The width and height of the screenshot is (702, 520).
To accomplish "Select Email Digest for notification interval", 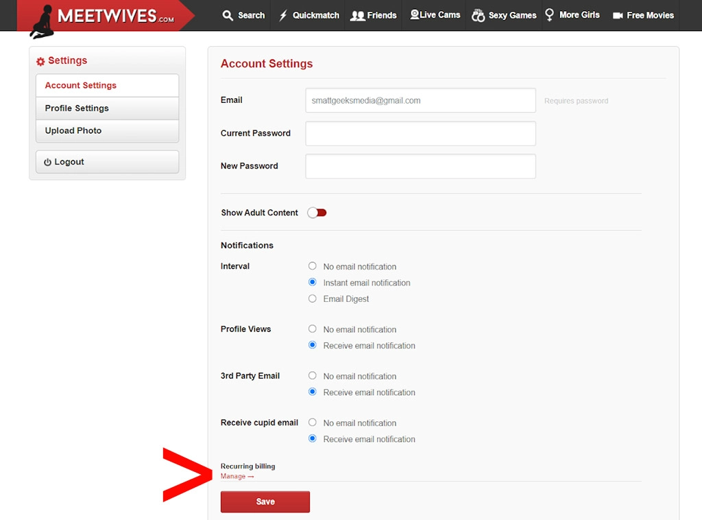I will click(x=312, y=299).
